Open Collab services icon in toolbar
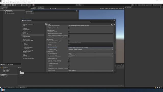Image resolution: width=163 pixels, height=92 pixels. (x=132, y=5)
